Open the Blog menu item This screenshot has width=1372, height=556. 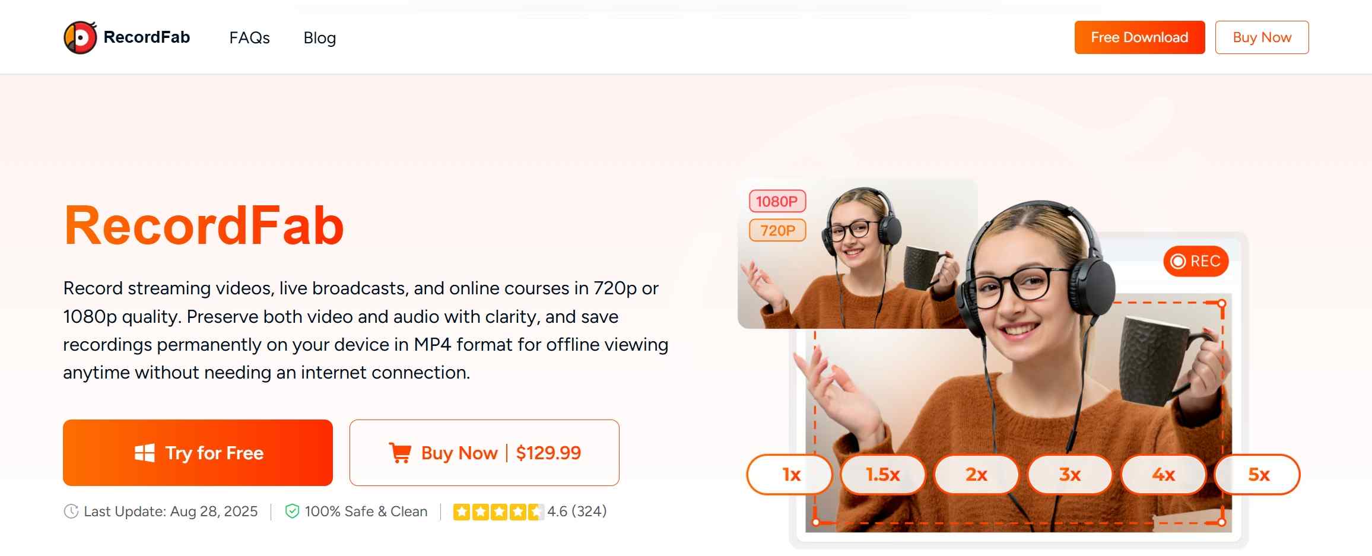click(320, 38)
